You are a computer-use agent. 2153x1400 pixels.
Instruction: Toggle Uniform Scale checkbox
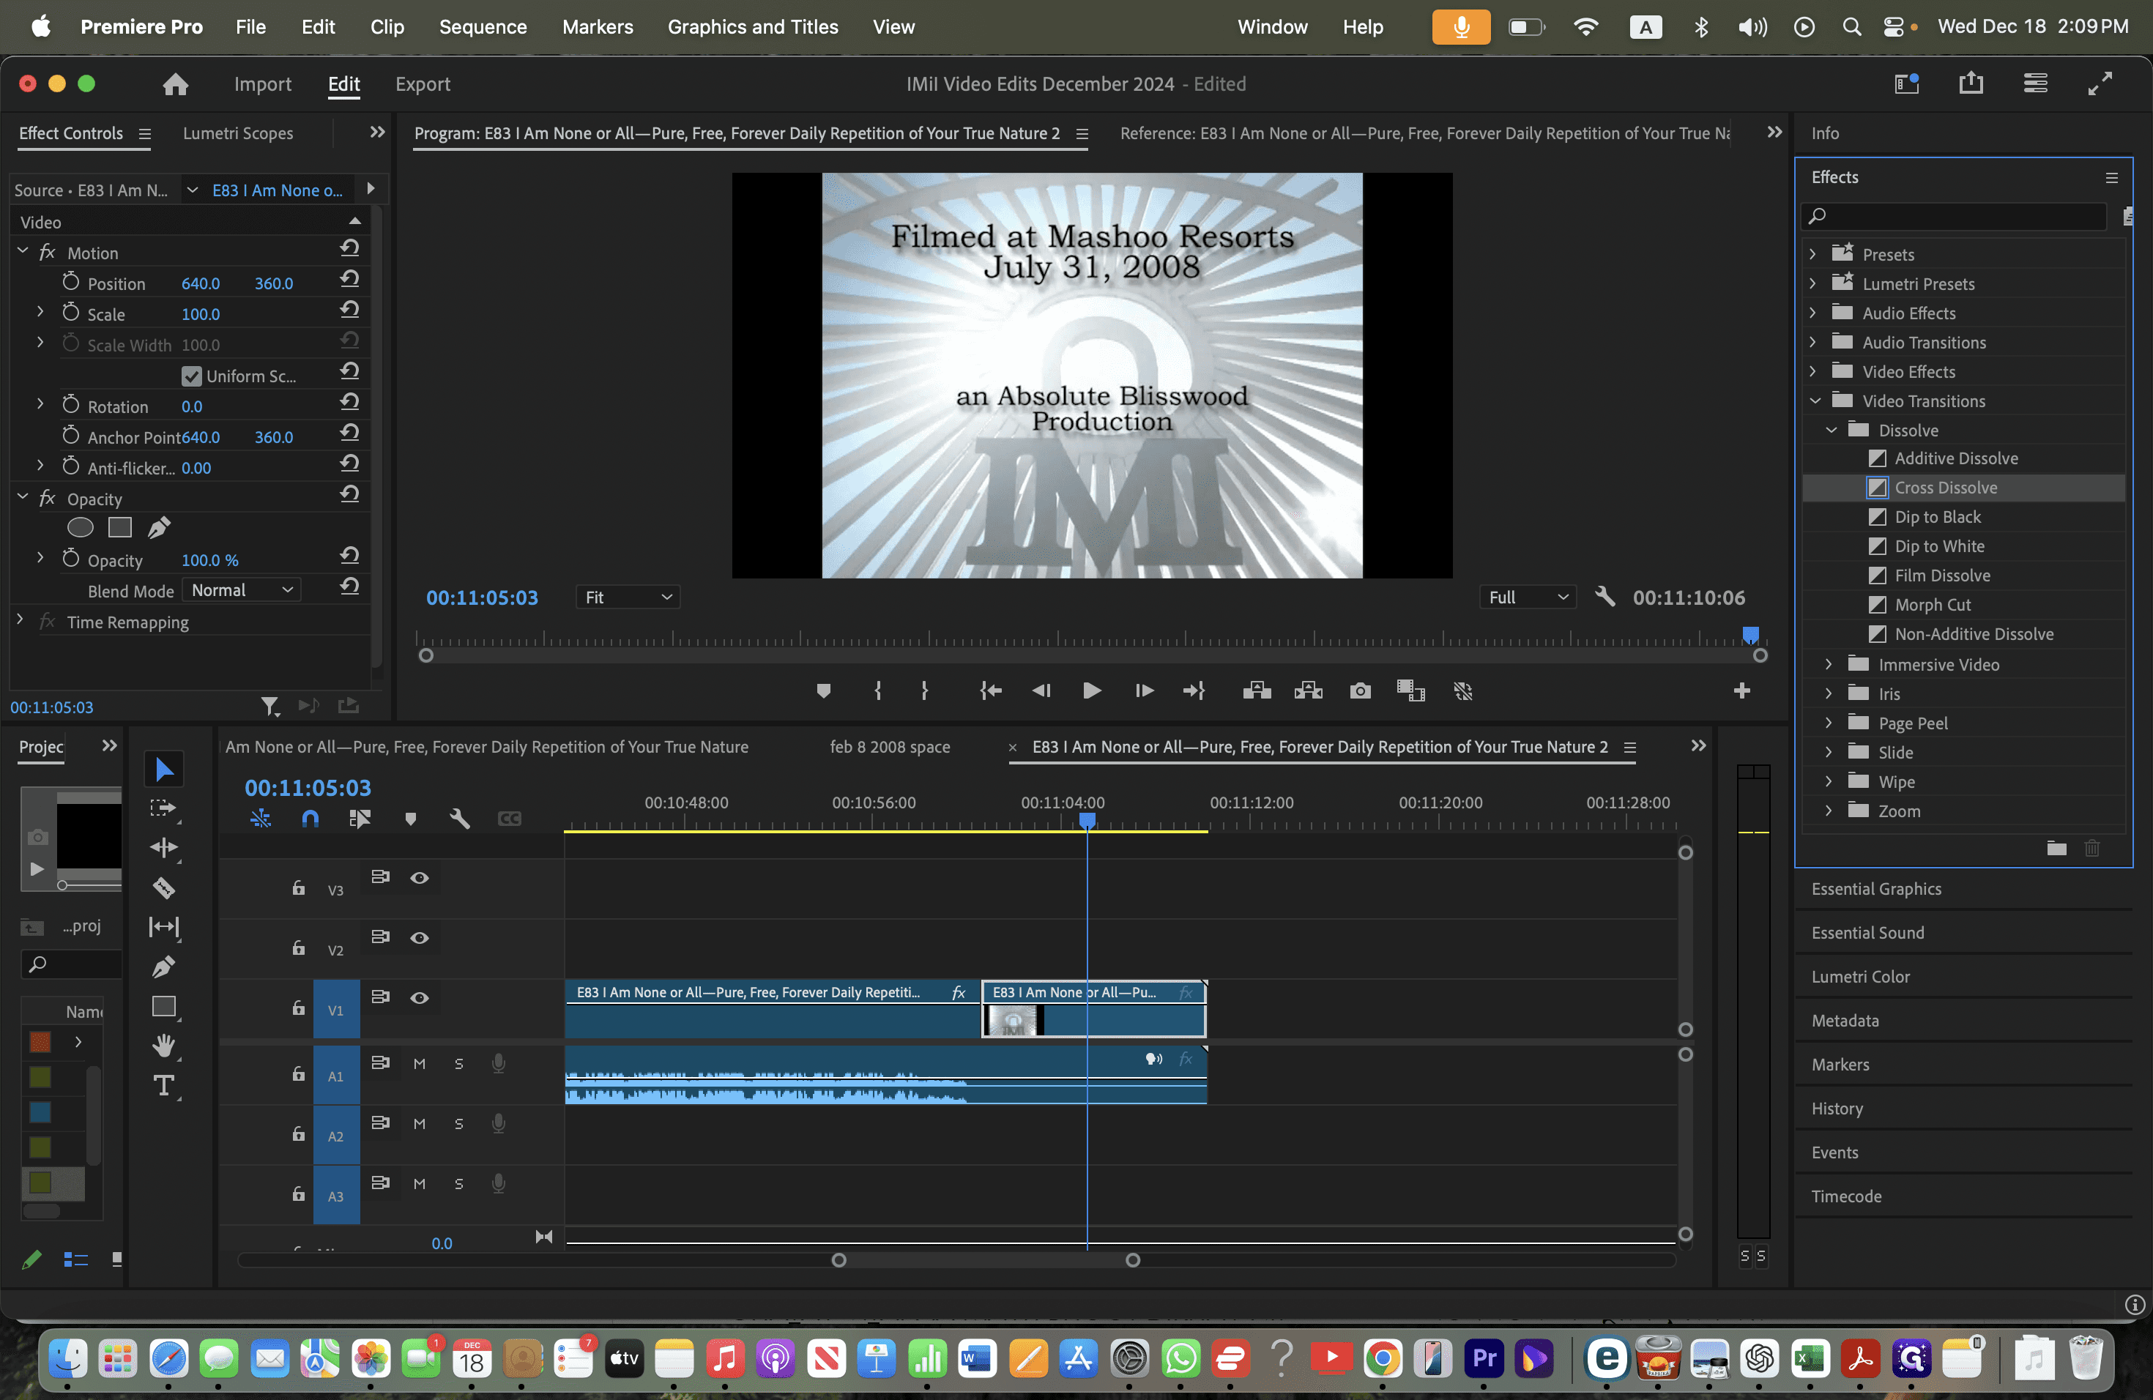pos(191,376)
